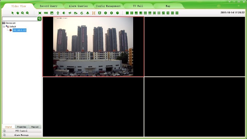247x139 pixels.
Task: Open the Record Query tab
Action: [x=49, y=6]
